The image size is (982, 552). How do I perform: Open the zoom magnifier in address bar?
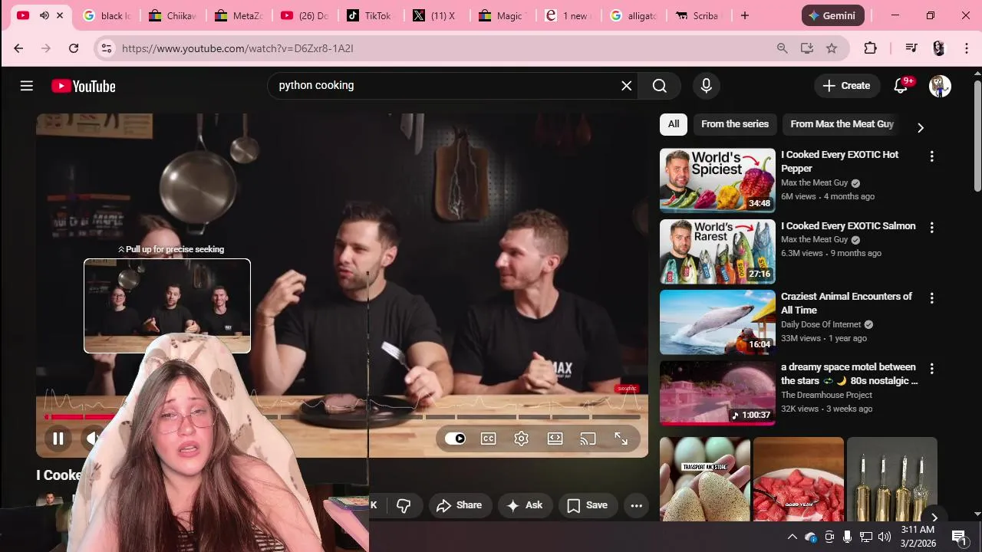pos(783,48)
